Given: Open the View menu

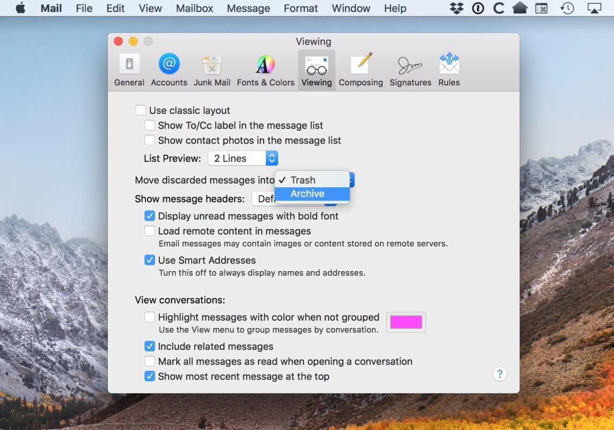Looking at the screenshot, I should 150,8.
